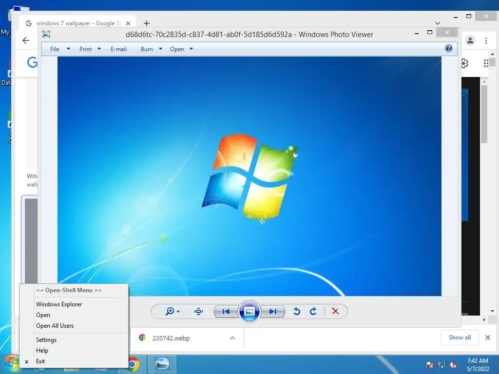Click Chrome page scrollbar down arrow

coord(492,311)
